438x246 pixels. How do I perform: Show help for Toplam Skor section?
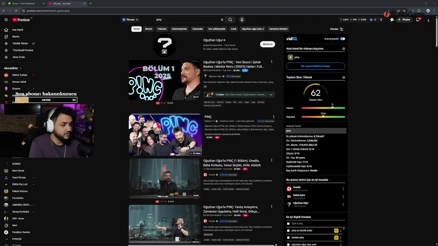point(344,78)
